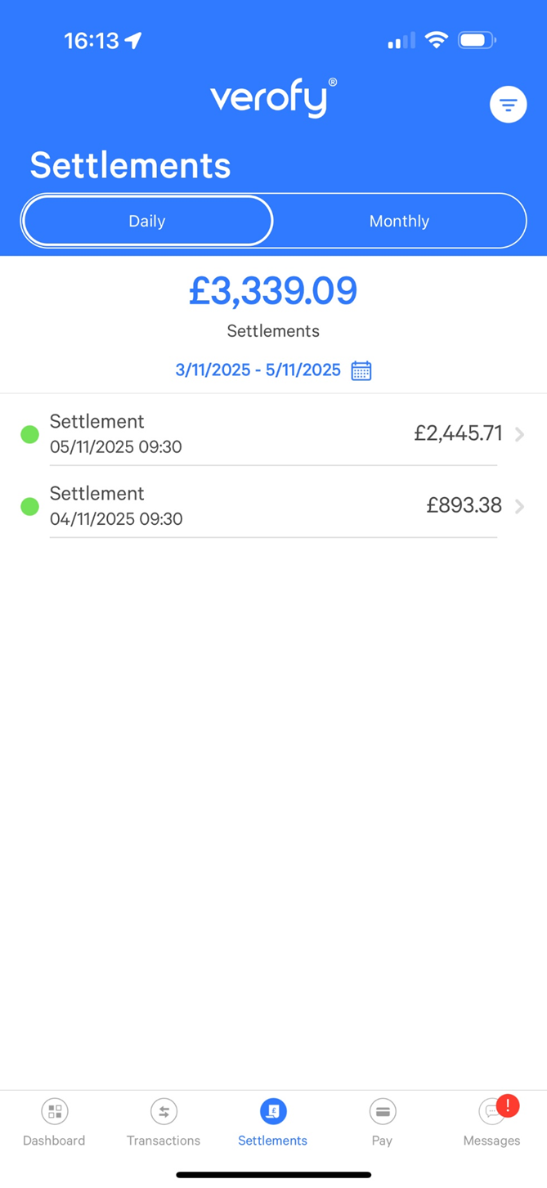
Task: Tap the £3,339.09 total settlements amount
Action: click(273, 291)
